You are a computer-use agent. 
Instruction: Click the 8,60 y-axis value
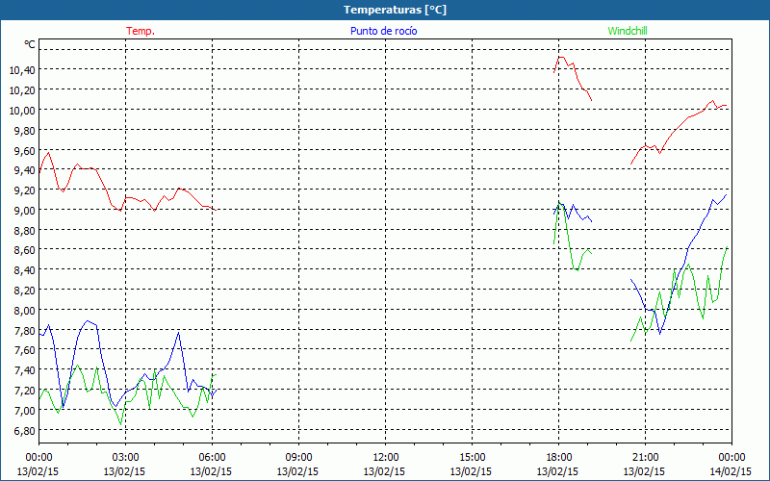tap(24, 250)
